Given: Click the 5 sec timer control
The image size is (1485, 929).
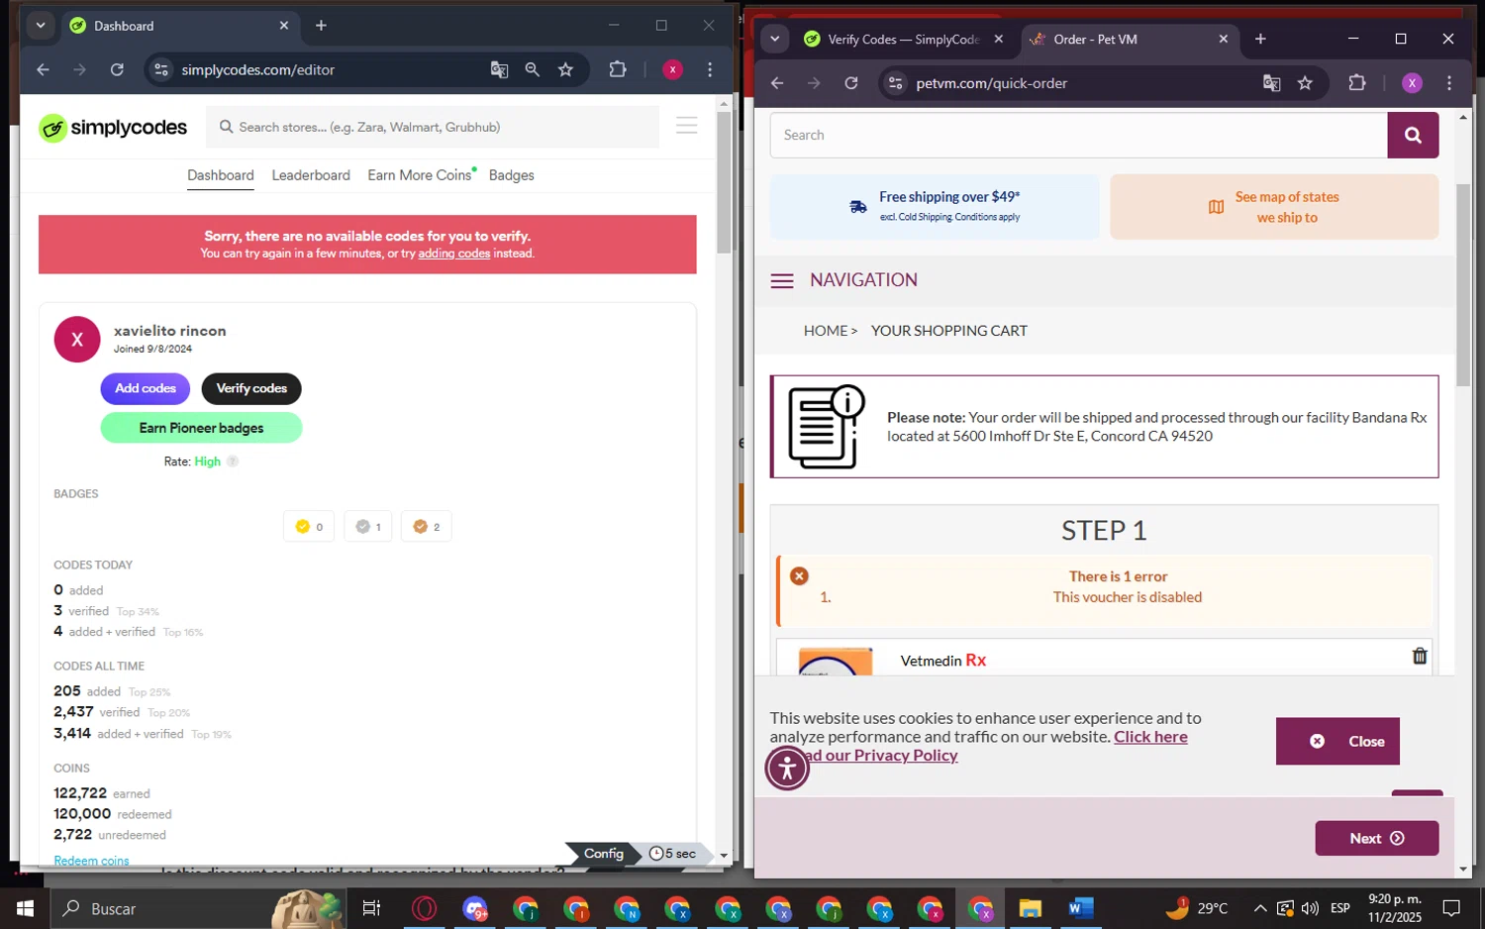Looking at the screenshot, I should [673, 854].
